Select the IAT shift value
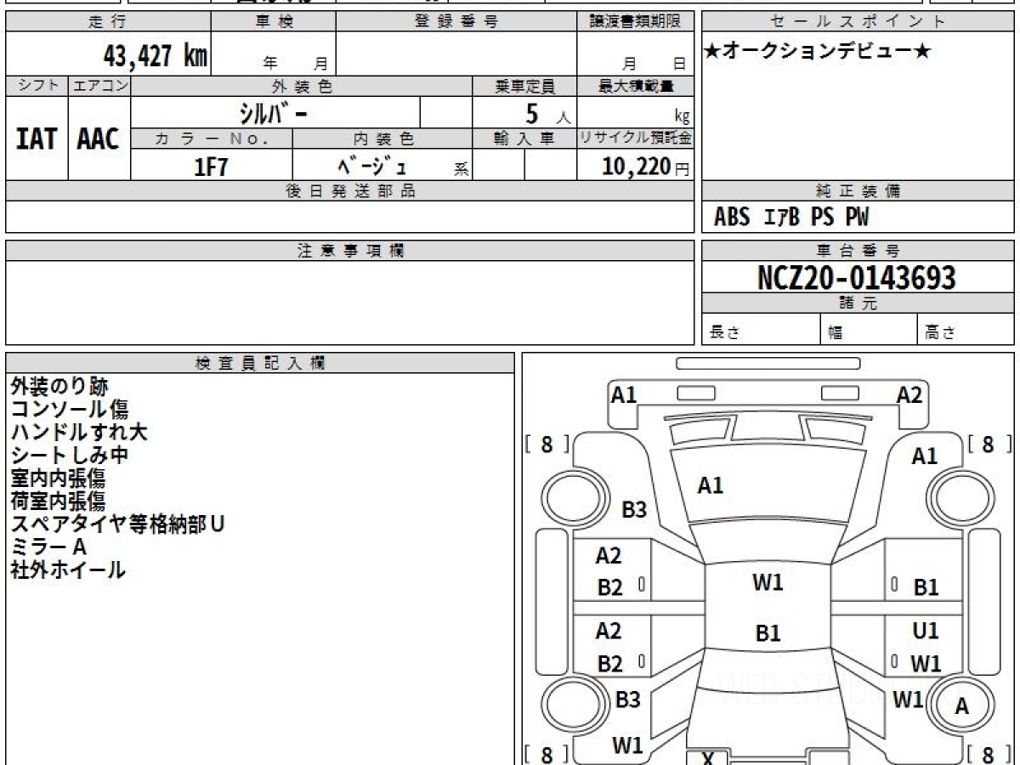Image resolution: width=1020 pixels, height=765 pixels. coord(37,139)
